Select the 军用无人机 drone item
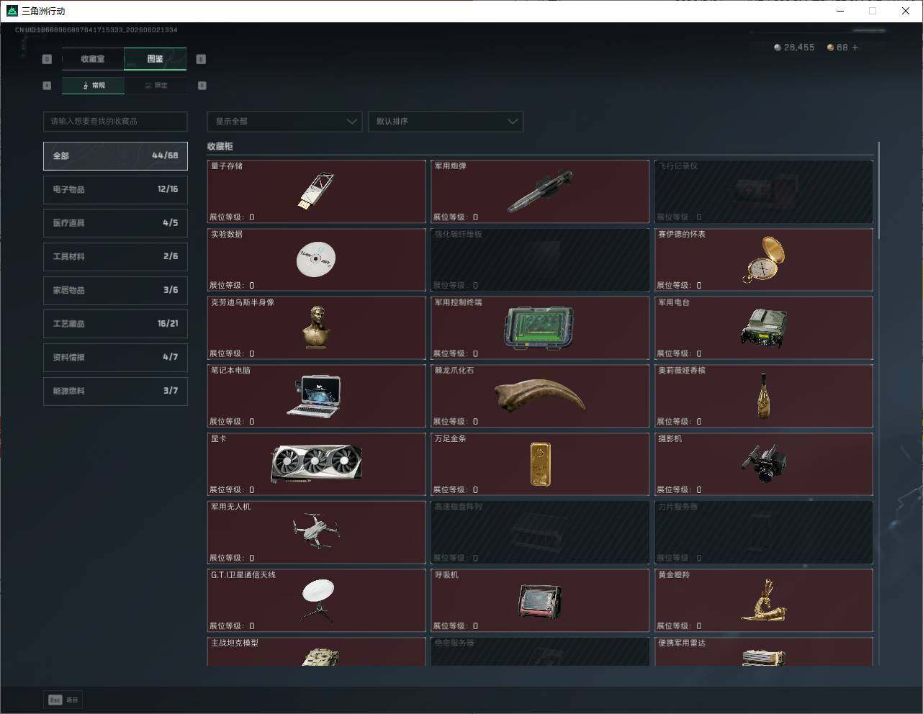The image size is (923, 714). coord(316,533)
